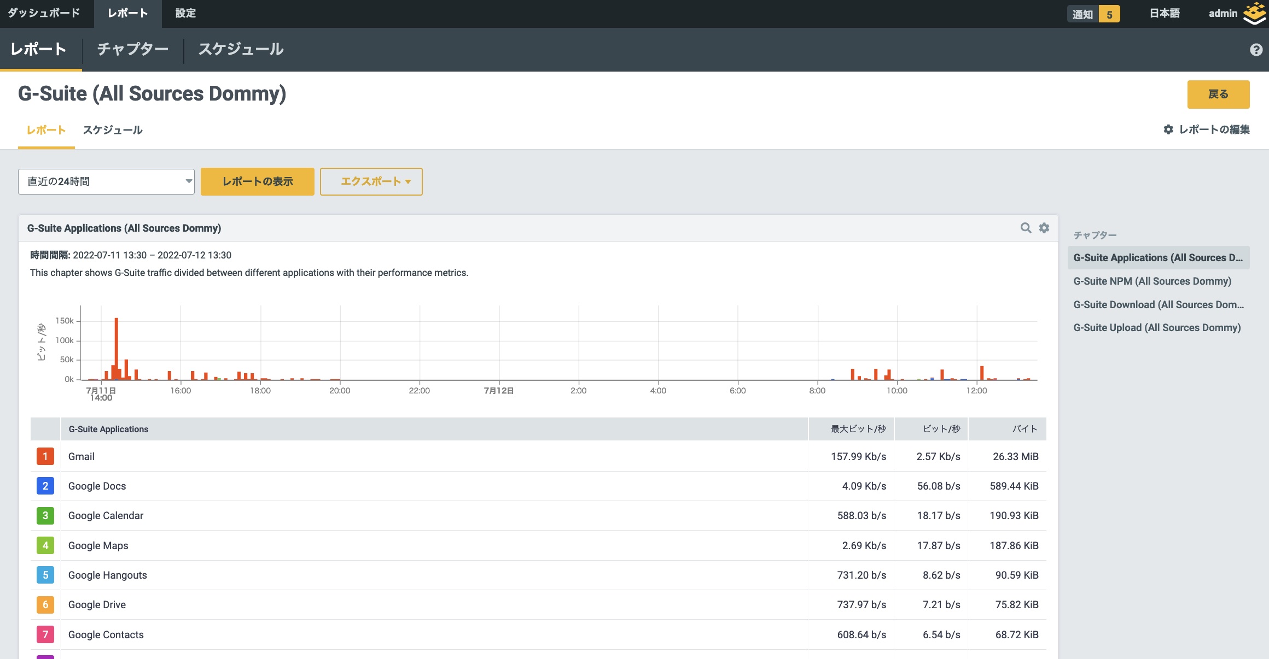Open chapter settings gear icon

coord(1044,228)
